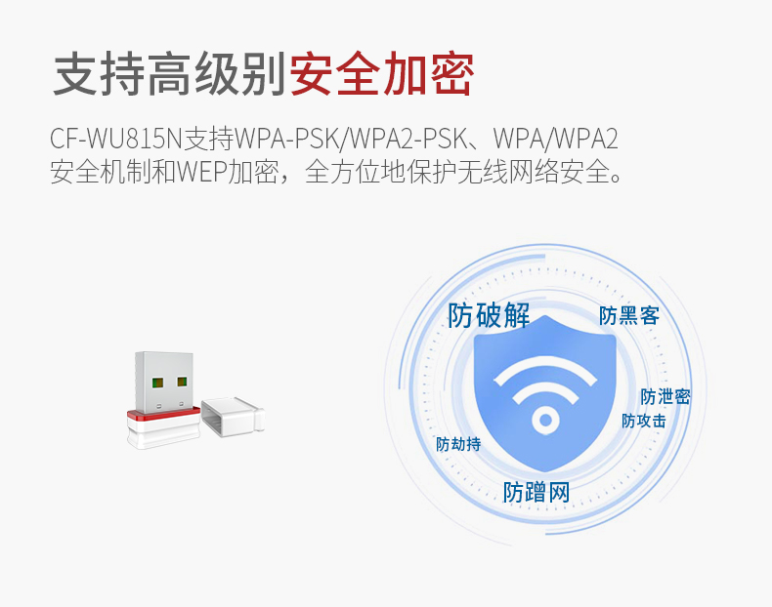Screen dimensions: 772x607
Task: Click the WPA/WPA2 text in description
Action: 556,140
